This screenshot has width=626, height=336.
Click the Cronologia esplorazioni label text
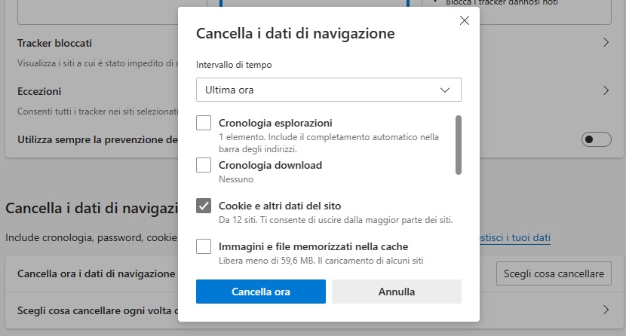point(275,123)
